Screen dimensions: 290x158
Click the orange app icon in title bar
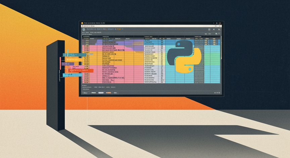click(x=82, y=23)
